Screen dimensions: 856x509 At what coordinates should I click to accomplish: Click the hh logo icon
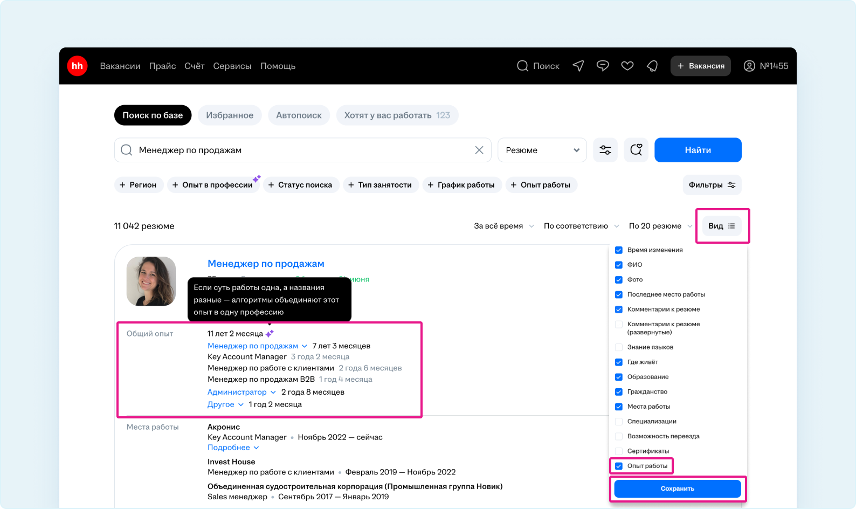coord(77,66)
